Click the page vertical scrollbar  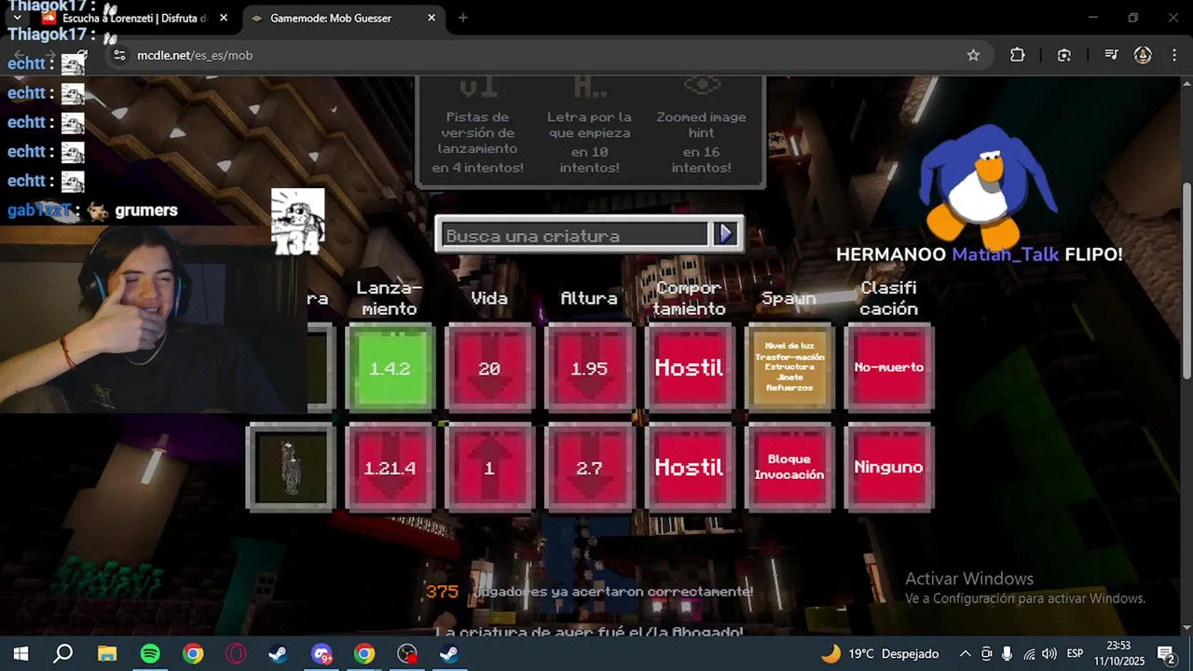coord(1186,354)
